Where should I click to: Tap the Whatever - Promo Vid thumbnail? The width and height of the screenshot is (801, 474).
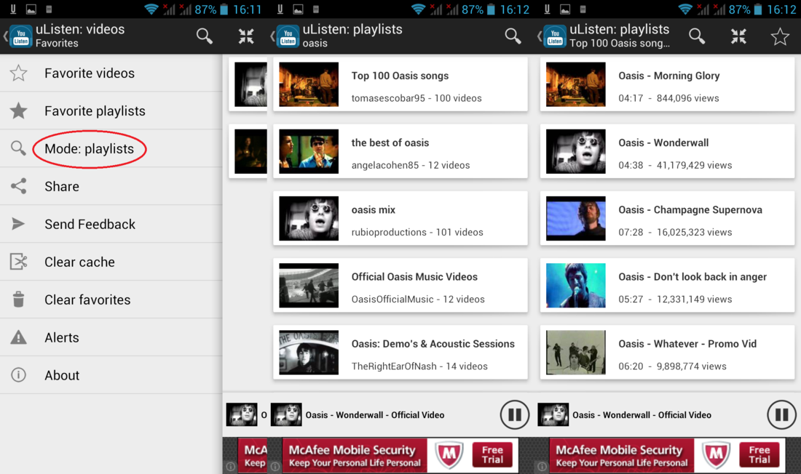click(x=576, y=353)
